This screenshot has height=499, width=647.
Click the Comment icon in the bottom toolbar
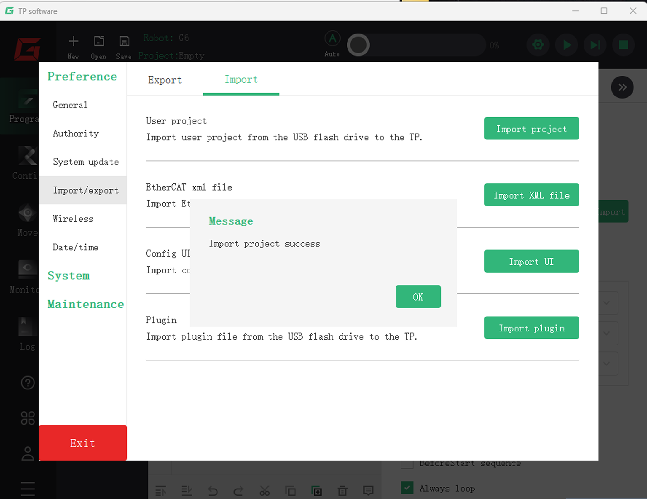point(368,491)
